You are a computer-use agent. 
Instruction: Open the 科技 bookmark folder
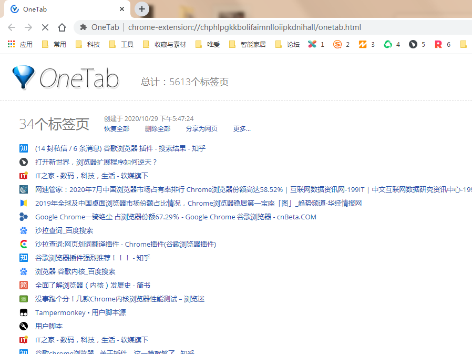pyautogui.click(x=88, y=45)
